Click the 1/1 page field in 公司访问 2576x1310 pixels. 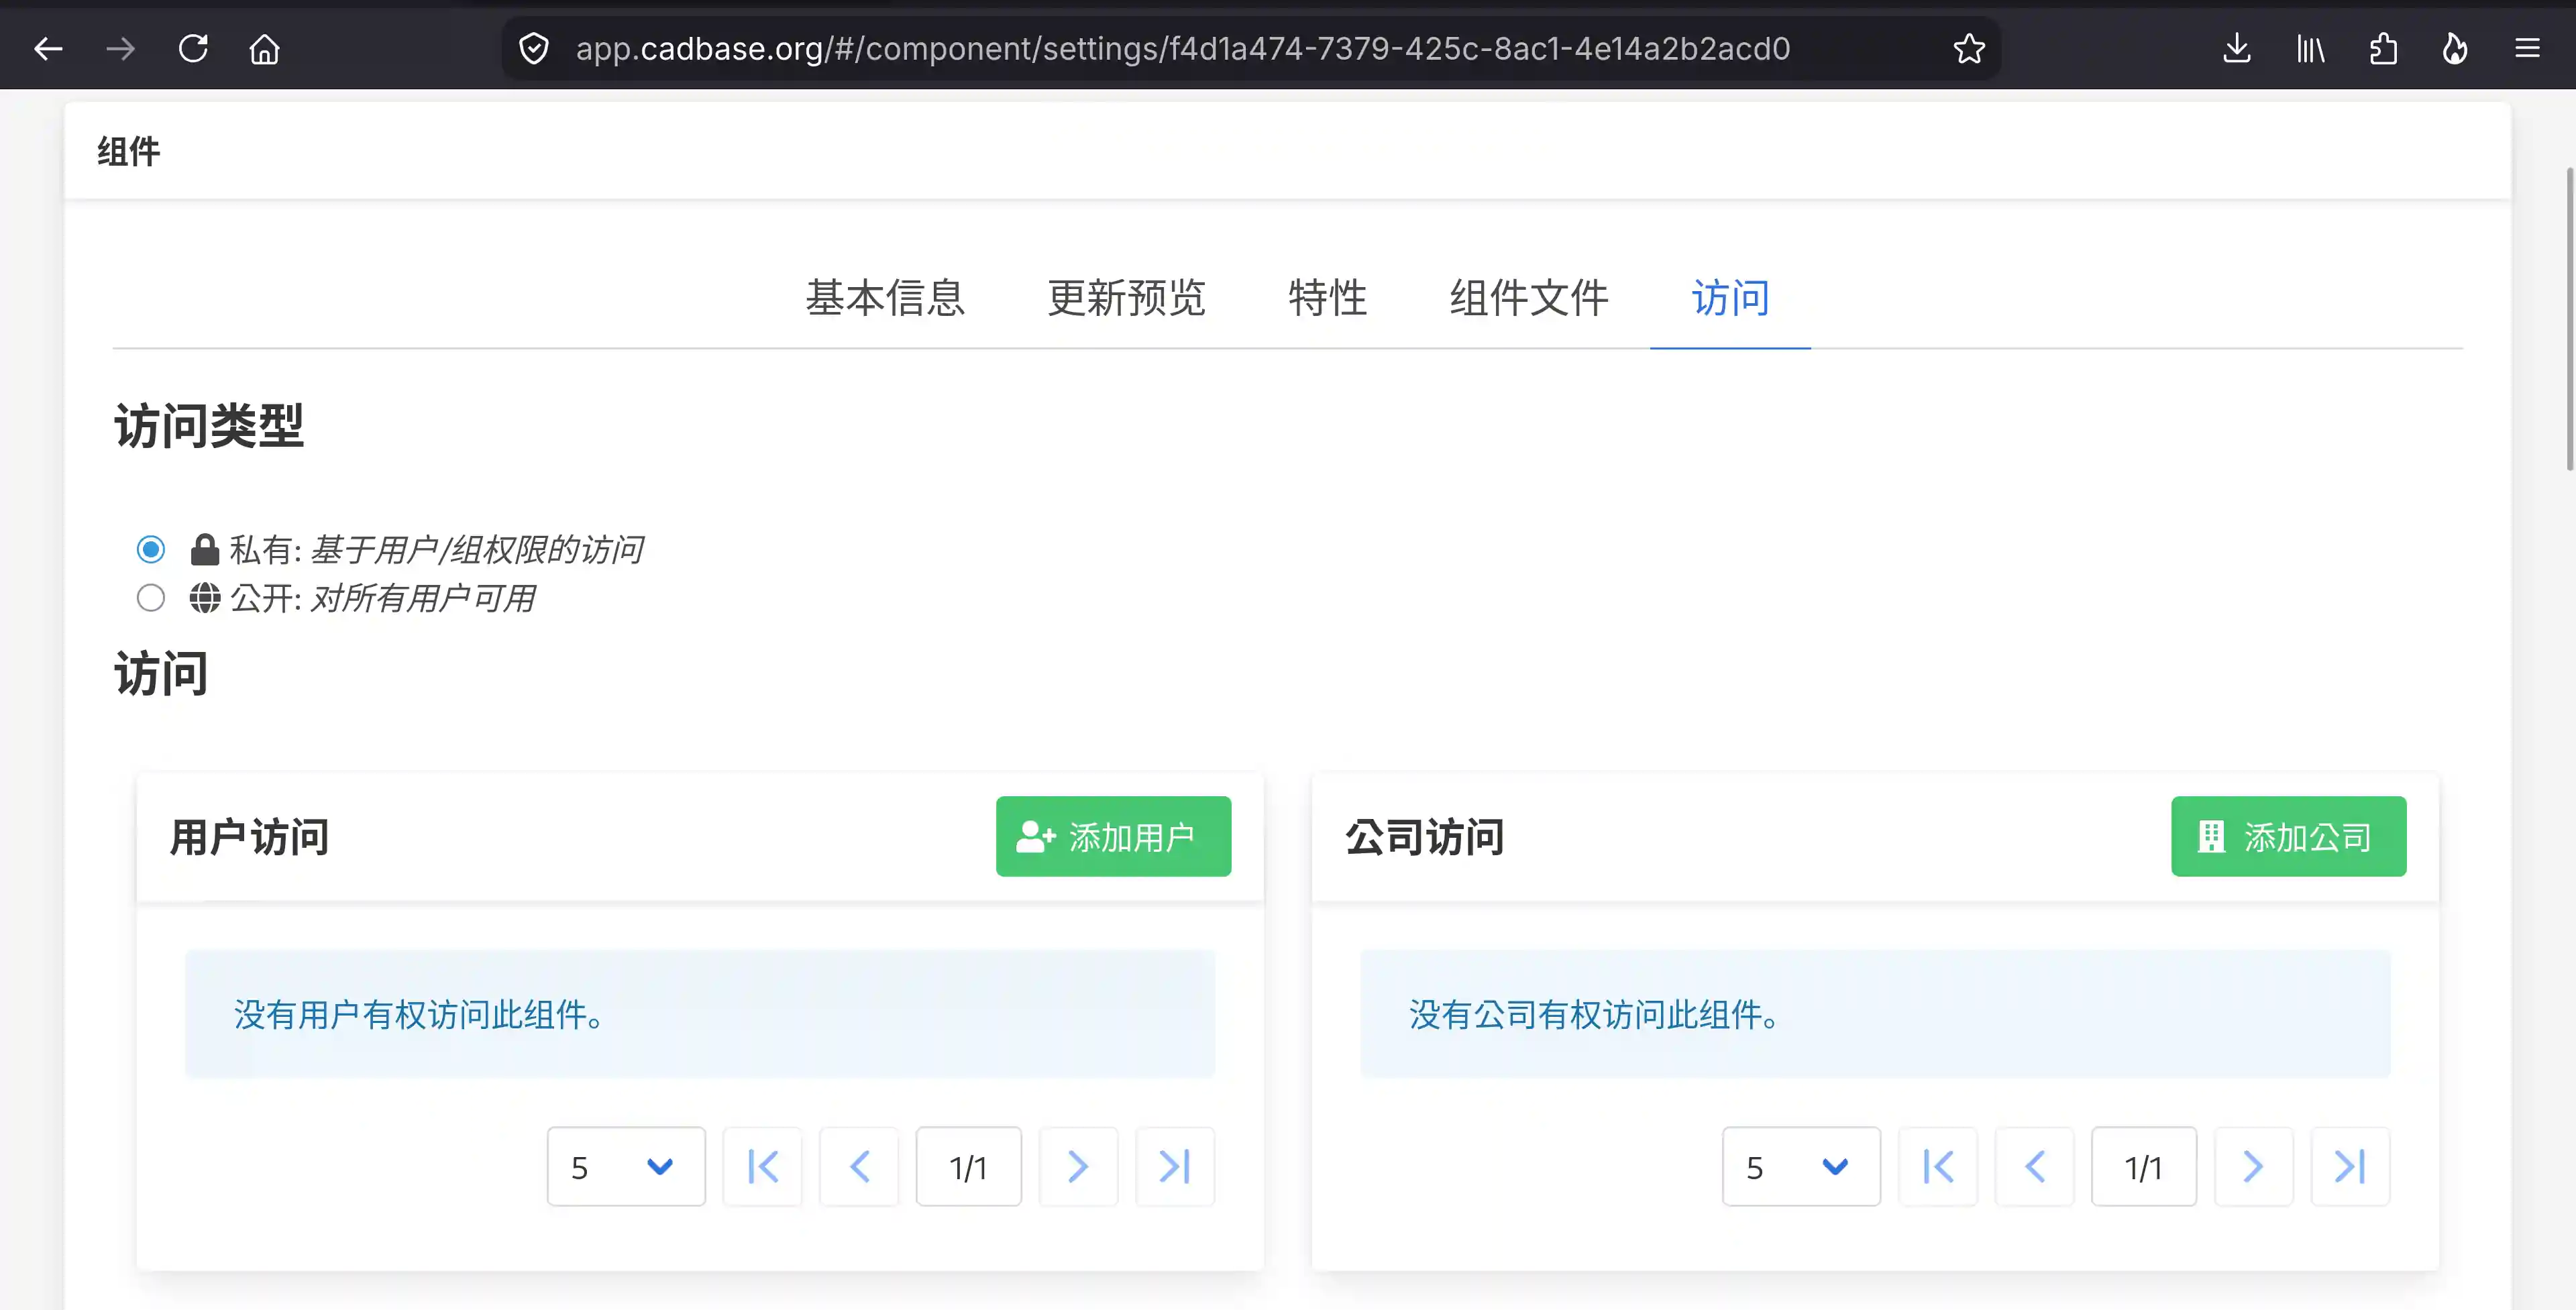(x=2143, y=1166)
